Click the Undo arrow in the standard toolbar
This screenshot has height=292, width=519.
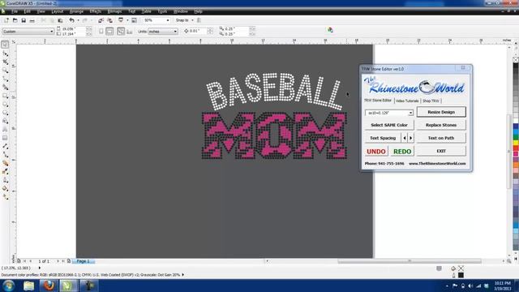[71, 20]
